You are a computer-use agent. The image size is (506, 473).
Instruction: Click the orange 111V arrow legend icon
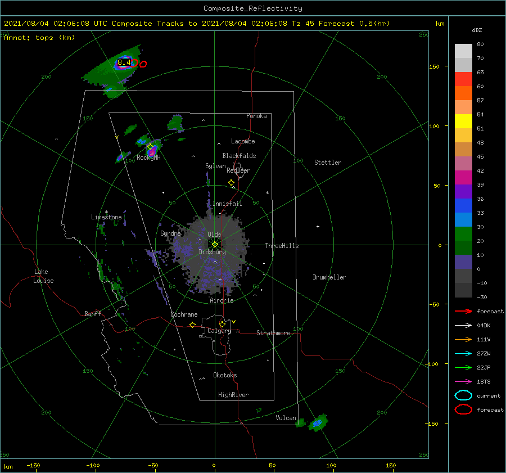463,339
